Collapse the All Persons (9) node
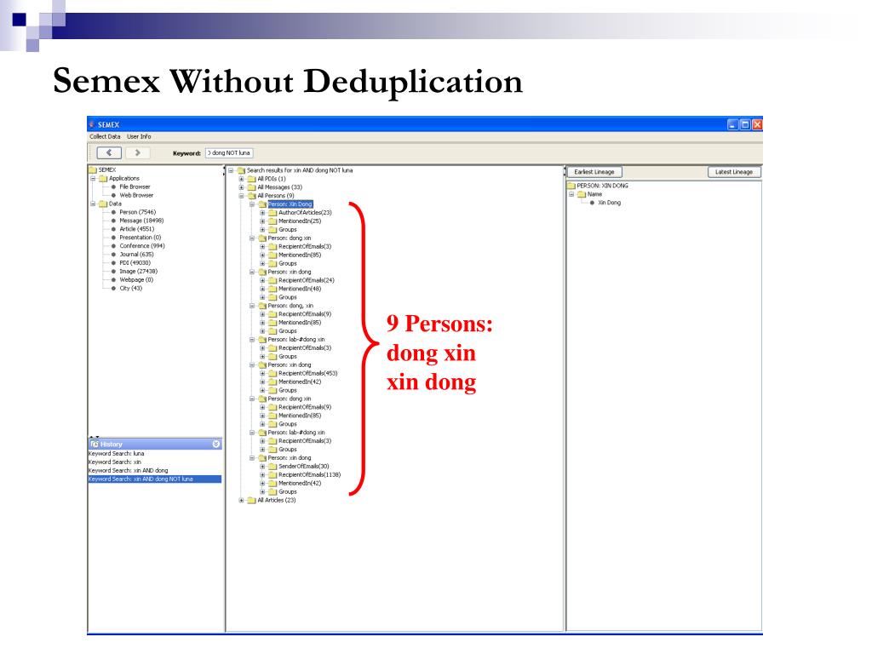The image size is (872, 654). (x=241, y=196)
